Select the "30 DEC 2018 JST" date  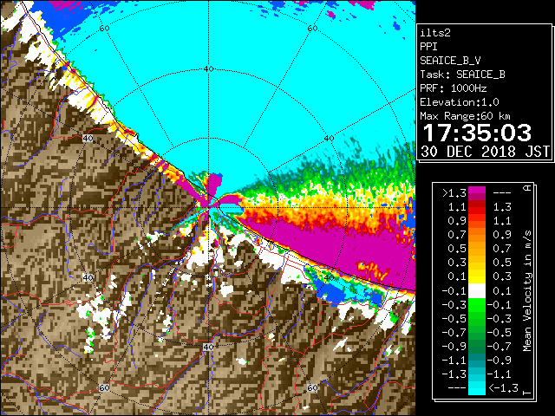tap(485, 152)
